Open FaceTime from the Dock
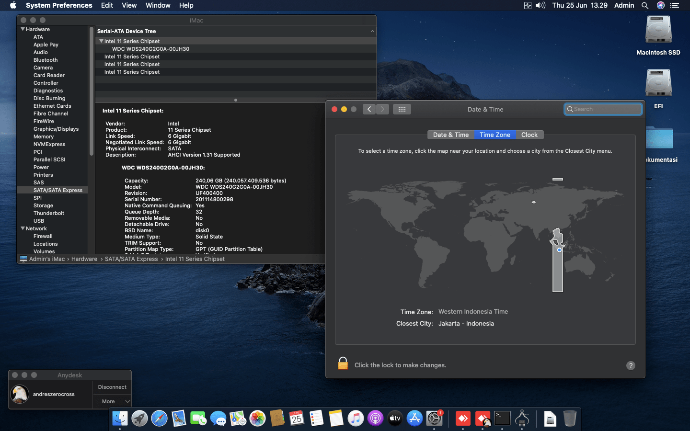690x431 pixels. click(198, 419)
